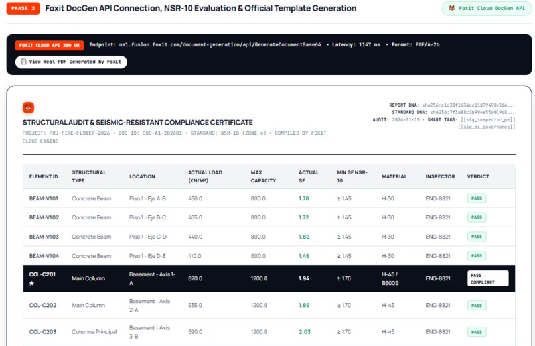
Task: Click the endpoint URL na1.fusion.foxit.com
Action: pyautogui.click(x=220, y=44)
